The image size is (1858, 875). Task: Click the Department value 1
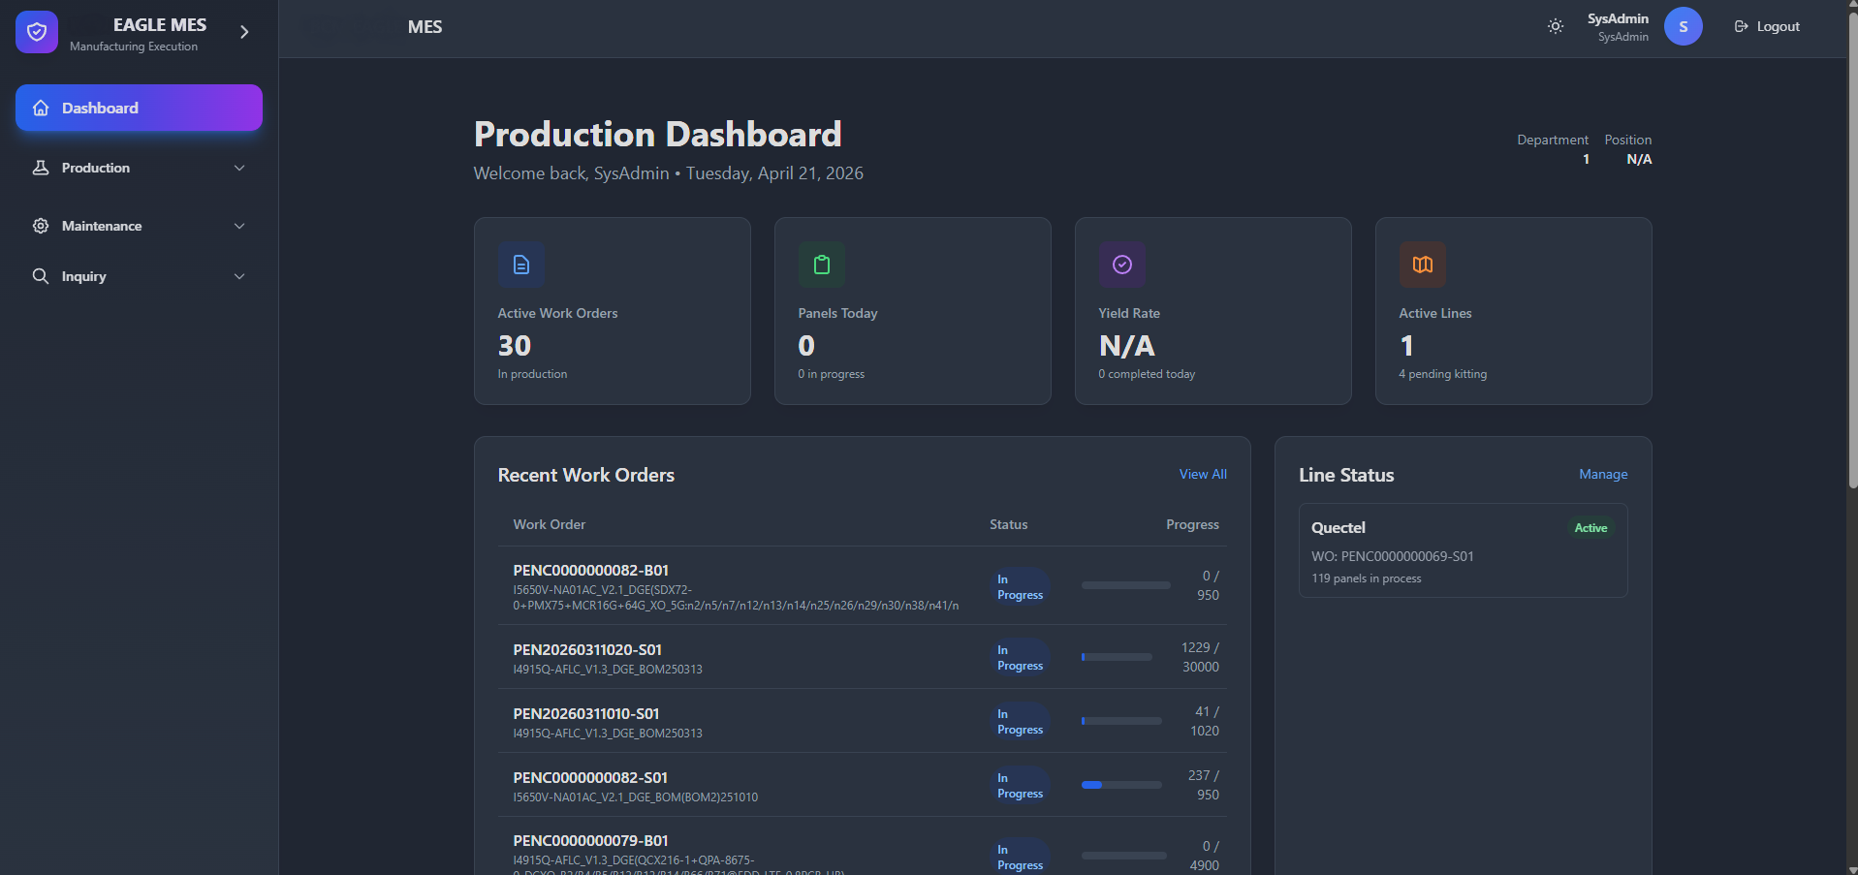(x=1586, y=159)
